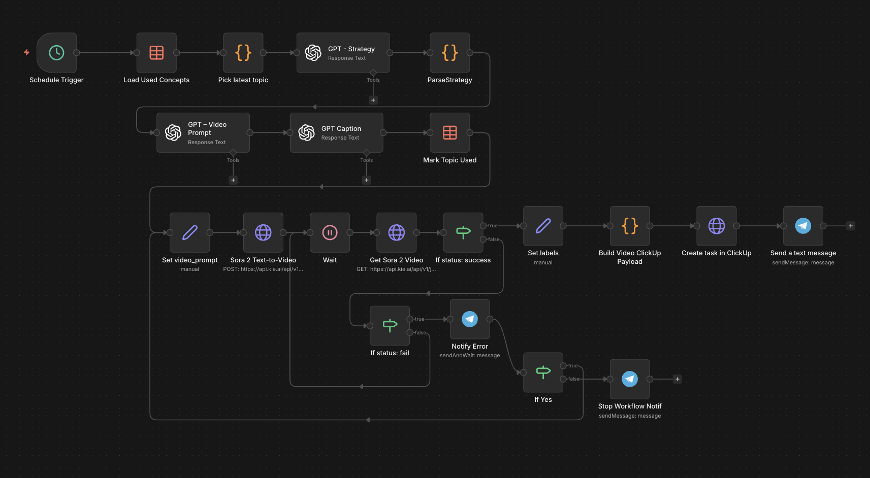This screenshot has width=870, height=478.
Task: Select the ParseStrategy code node
Action: coord(450,53)
